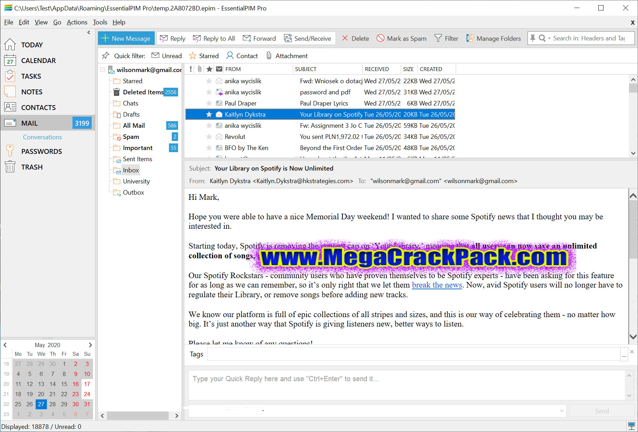Select May 28 in mini calendar
Image resolution: width=638 pixels, height=432 pixels.
click(53, 404)
